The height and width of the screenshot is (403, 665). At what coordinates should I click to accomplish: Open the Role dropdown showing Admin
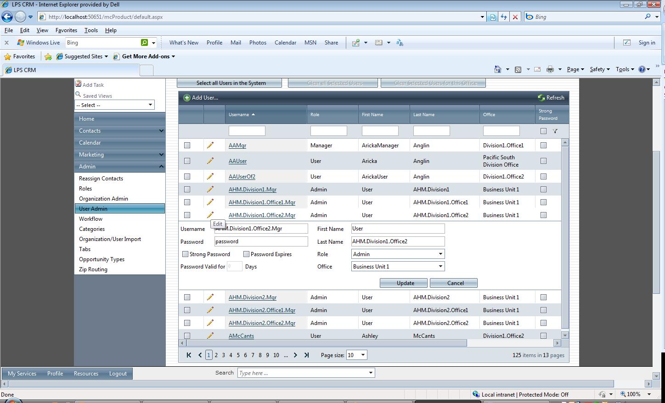coord(398,254)
